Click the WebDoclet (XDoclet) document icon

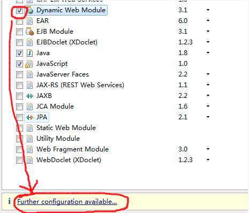coord(29,160)
